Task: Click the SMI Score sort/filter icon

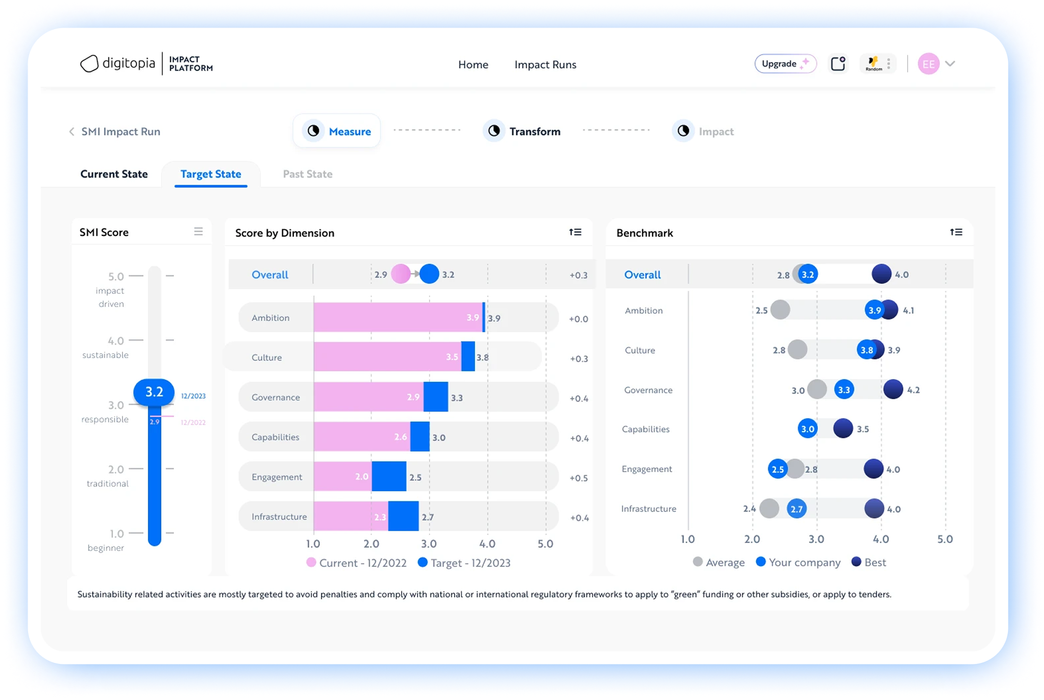Action: click(200, 232)
